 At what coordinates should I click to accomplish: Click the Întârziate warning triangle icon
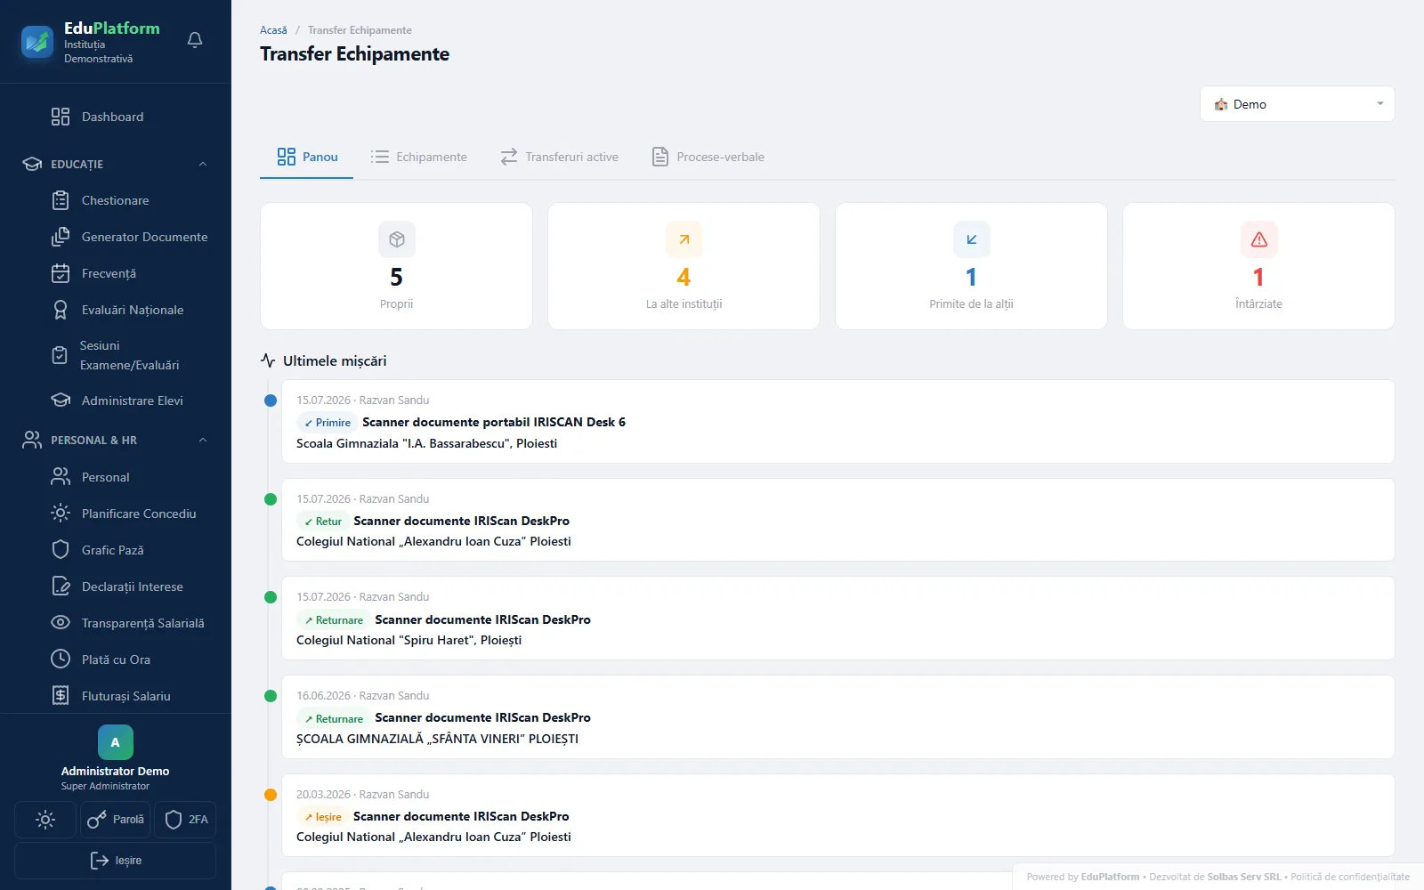coord(1259,239)
